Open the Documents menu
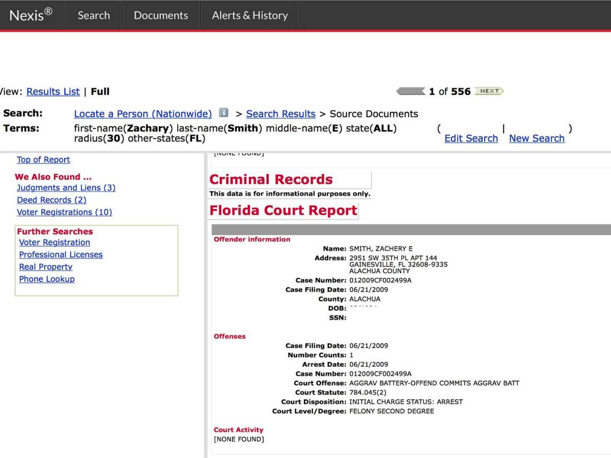The width and height of the screenshot is (611, 458). coord(160,15)
